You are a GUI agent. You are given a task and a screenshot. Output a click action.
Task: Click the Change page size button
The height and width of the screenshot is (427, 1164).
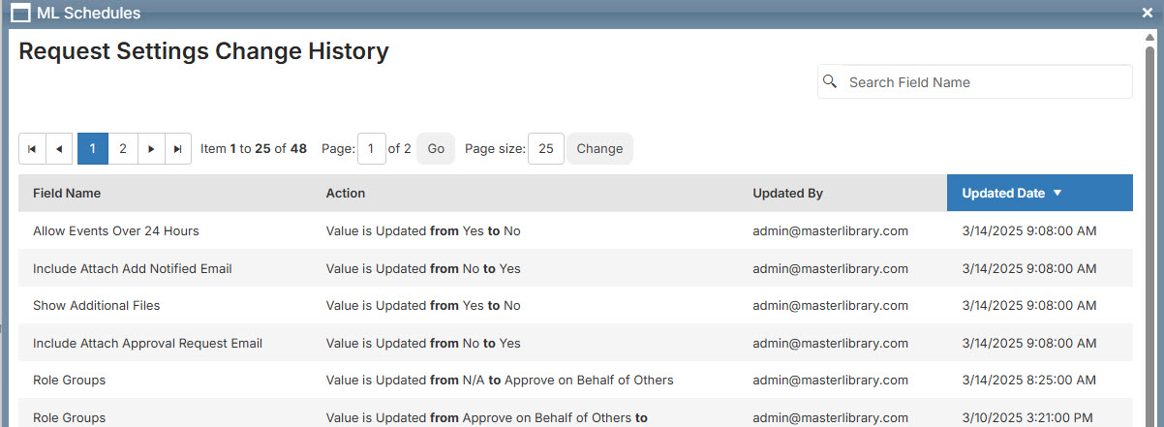(x=599, y=149)
